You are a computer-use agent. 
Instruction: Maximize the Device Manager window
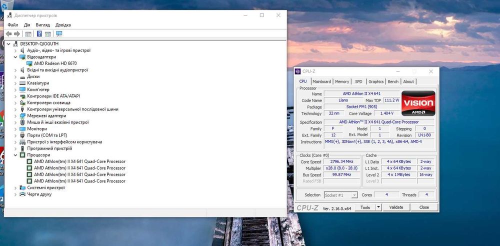(x=262, y=15)
